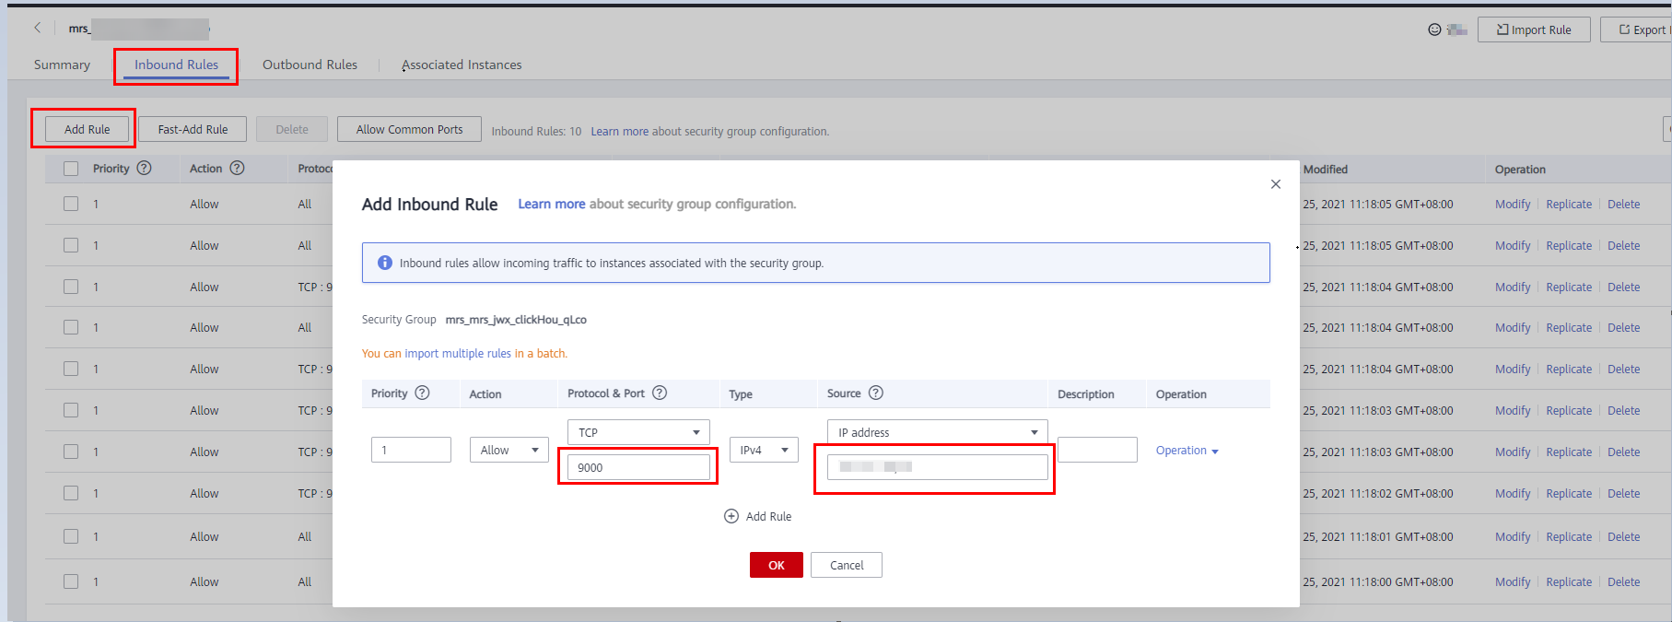Click the Allow Common Ports button
Viewport: 1672px width, 622px height.
pos(409,129)
